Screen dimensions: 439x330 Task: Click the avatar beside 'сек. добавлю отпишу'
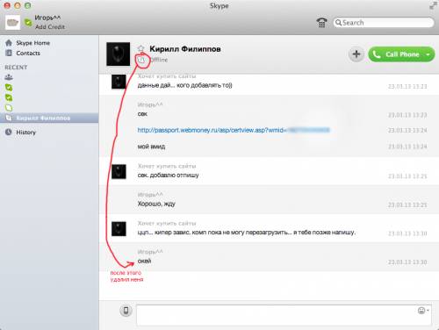119,171
